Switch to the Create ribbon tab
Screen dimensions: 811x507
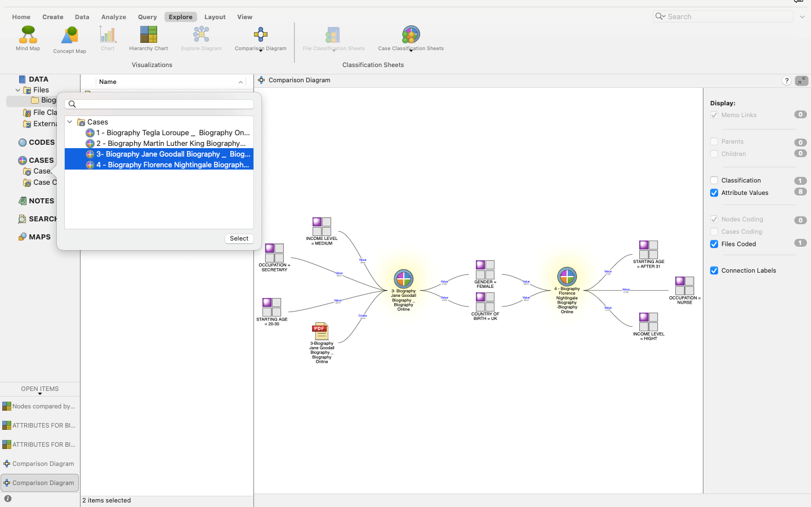pos(53,17)
